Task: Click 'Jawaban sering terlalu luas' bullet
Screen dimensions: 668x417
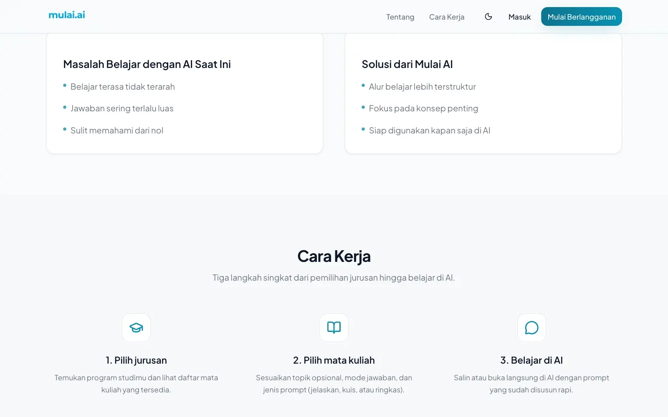Action: (122, 108)
